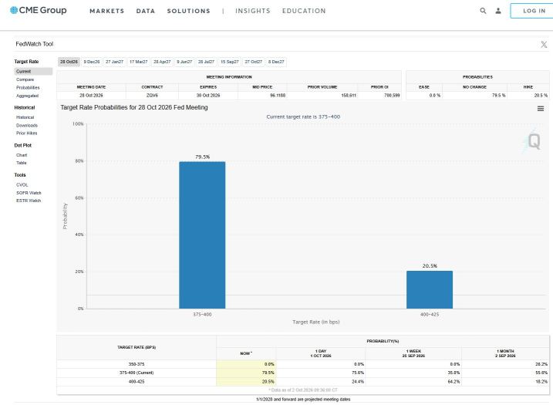
Task: Click the 64.2% one-week cell
Action: pos(413,382)
